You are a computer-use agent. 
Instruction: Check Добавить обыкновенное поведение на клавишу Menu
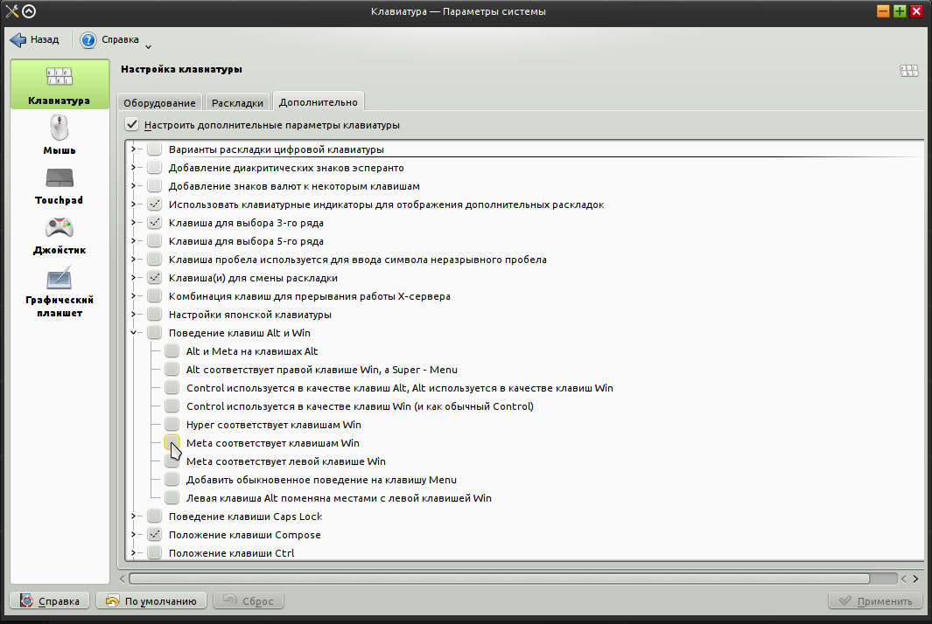click(172, 480)
